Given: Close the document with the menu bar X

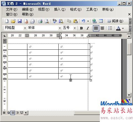Looking at the screenshot, I should pos(129,14).
